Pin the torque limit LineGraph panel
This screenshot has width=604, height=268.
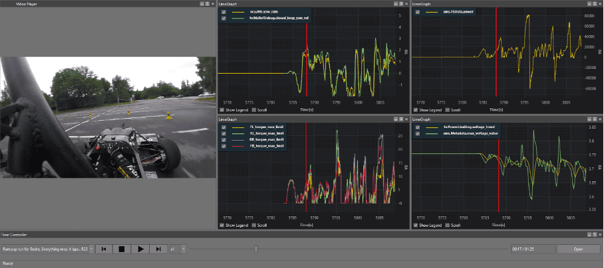401,119
